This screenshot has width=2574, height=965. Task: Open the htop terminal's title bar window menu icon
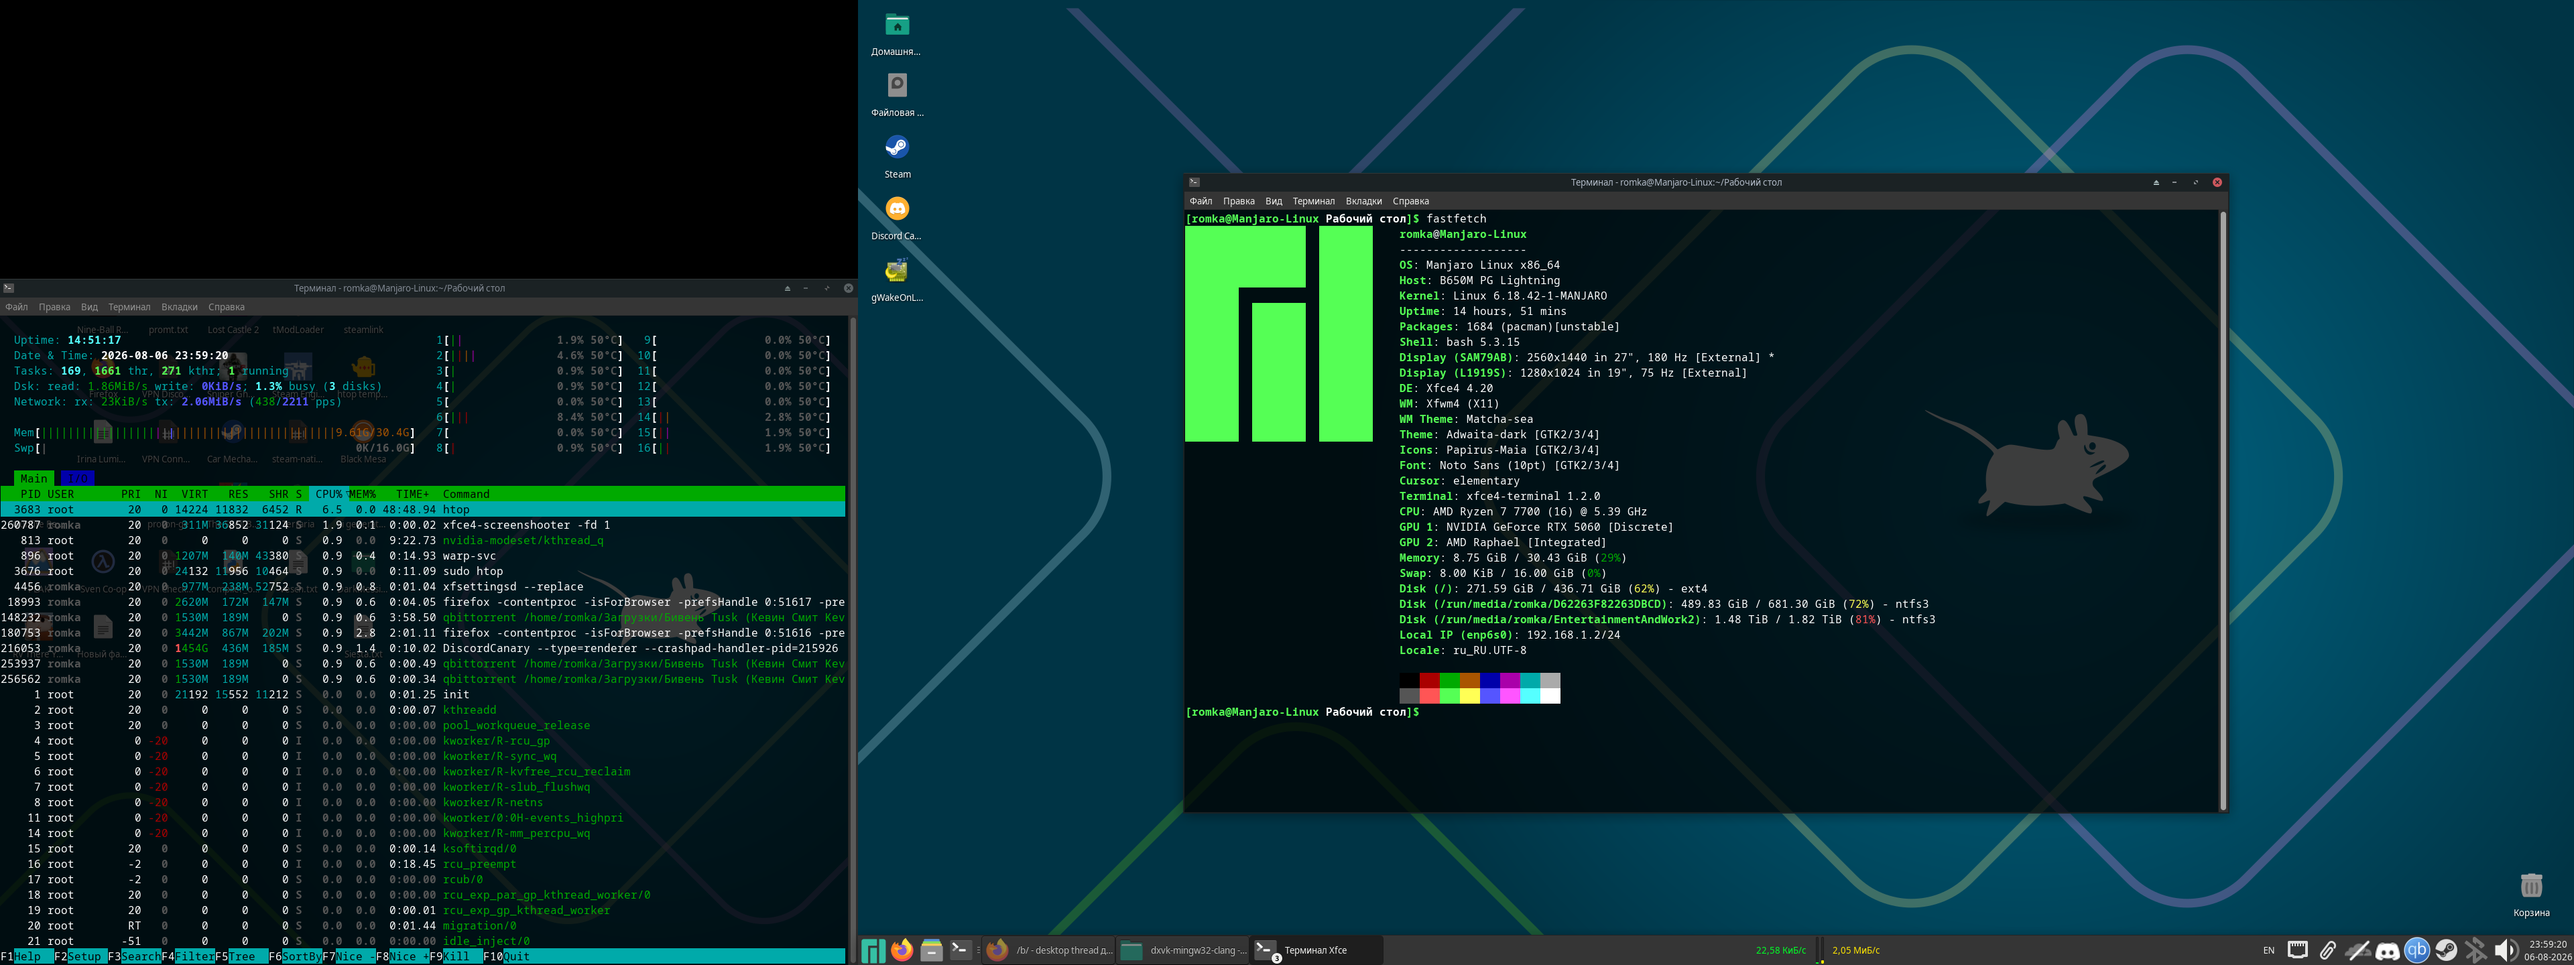(8, 287)
